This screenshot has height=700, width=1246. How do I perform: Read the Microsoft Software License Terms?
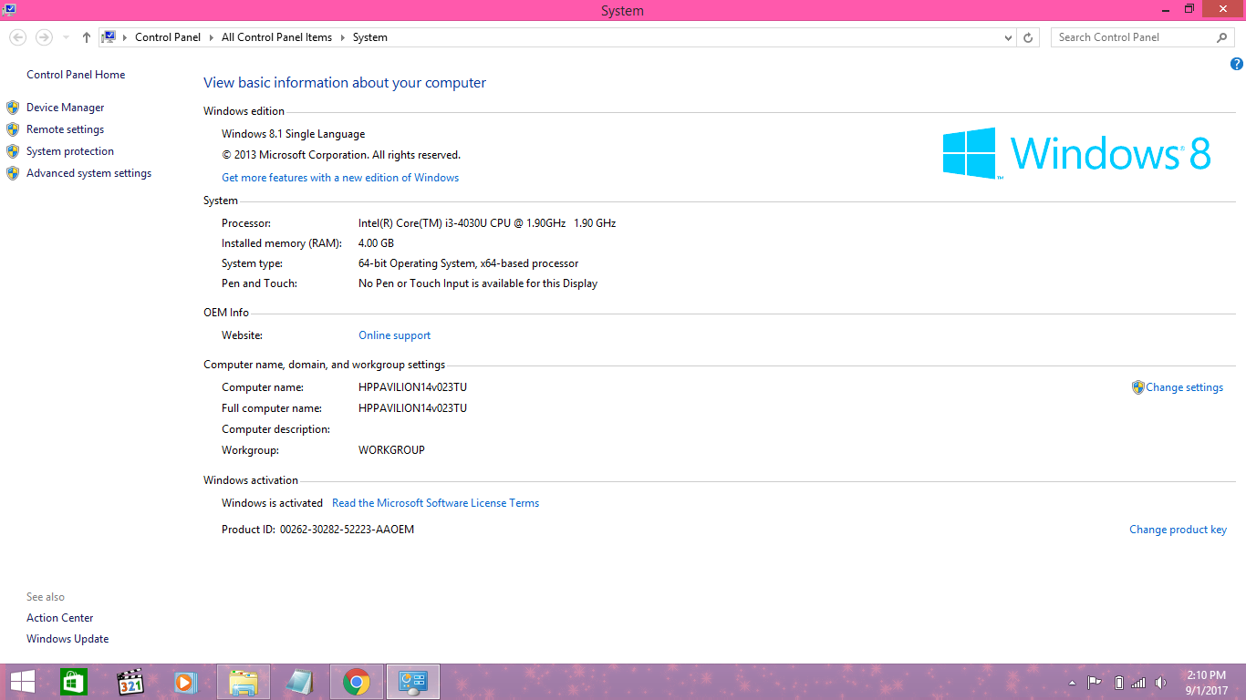pos(436,503)
